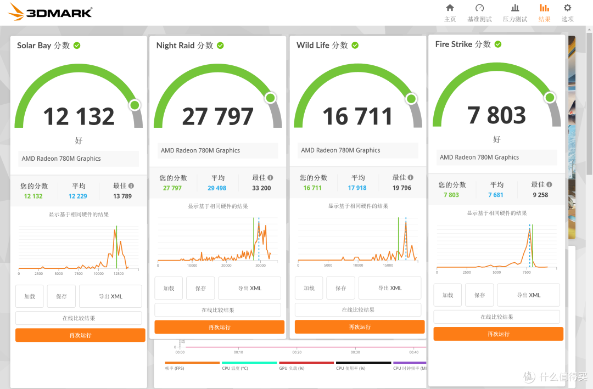The height and width of the screenshot is (389, 593).
Task: Click the Solar Bay best score 13 789
Action: tap(122, 196)
